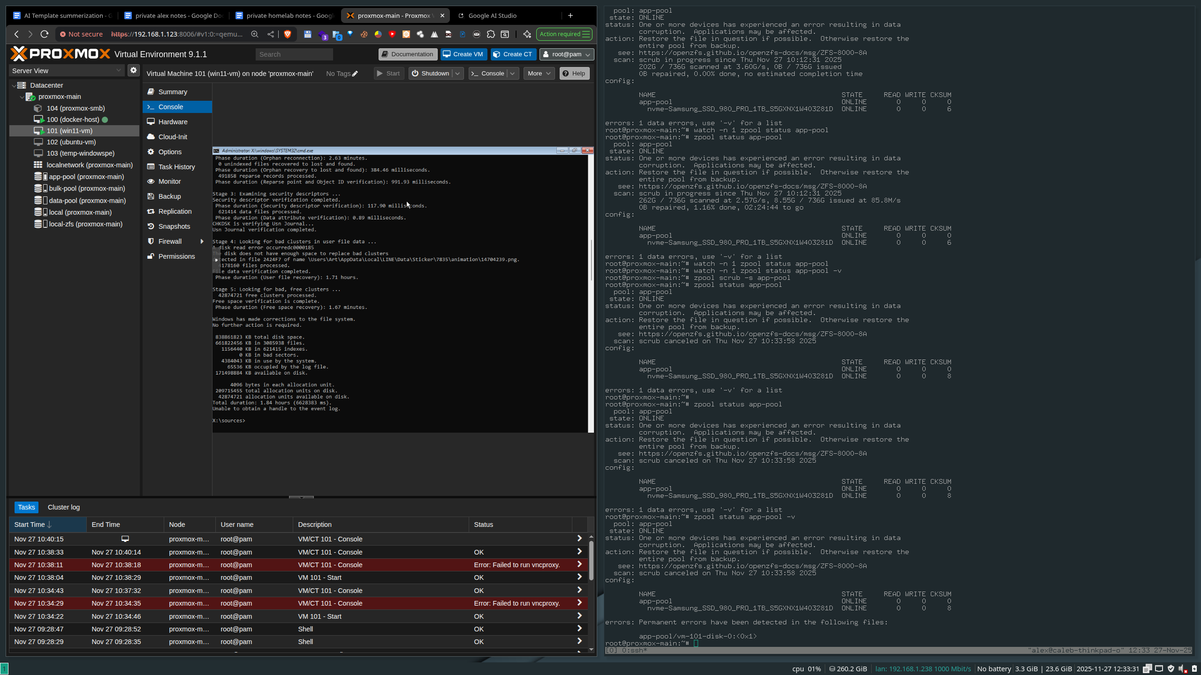
Task: Open a new browser tab with plus
Action: [x=570, y=15]
